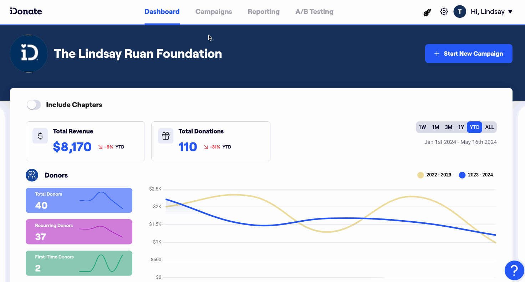Viewport: 525px width, 282px height.
Task: Open the help question mark bubble
Action: [514, 270]
